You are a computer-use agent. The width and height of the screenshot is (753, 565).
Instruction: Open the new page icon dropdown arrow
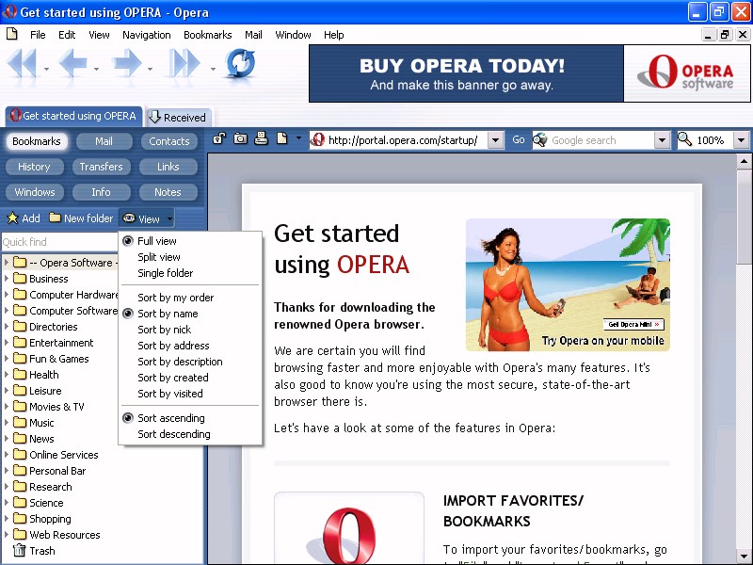[298, 138]
